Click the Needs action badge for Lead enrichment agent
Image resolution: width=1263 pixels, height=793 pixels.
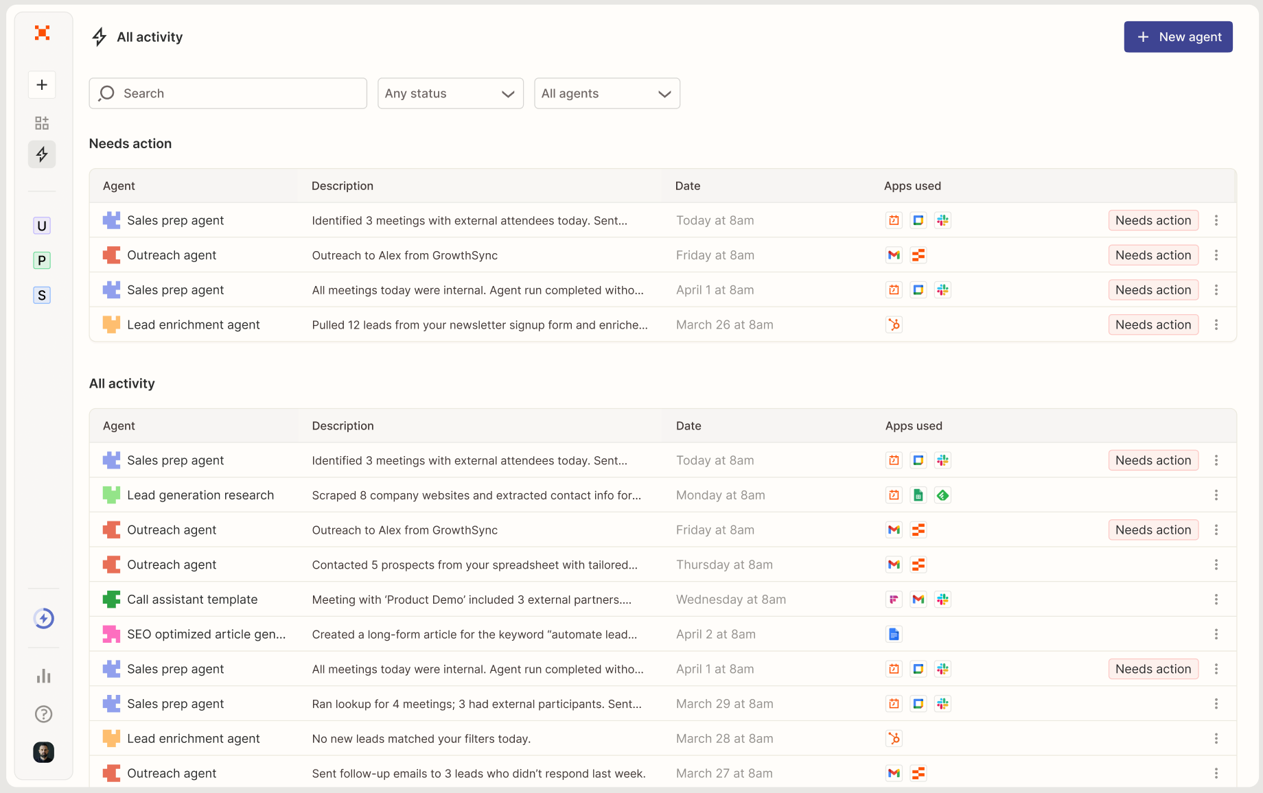[1153, 324]
